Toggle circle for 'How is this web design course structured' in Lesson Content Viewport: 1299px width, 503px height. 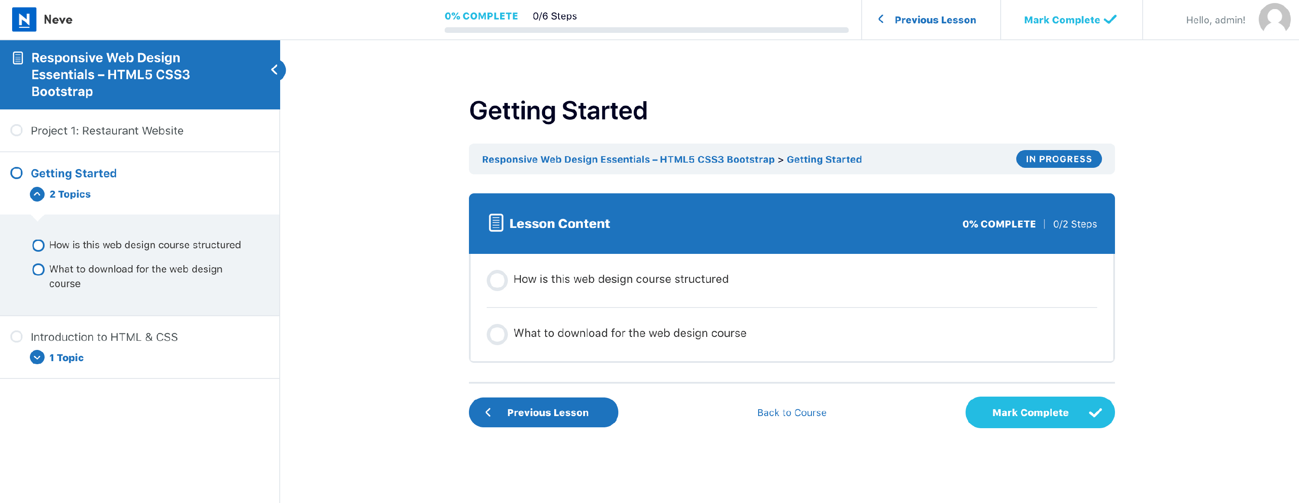coord(497,280)
